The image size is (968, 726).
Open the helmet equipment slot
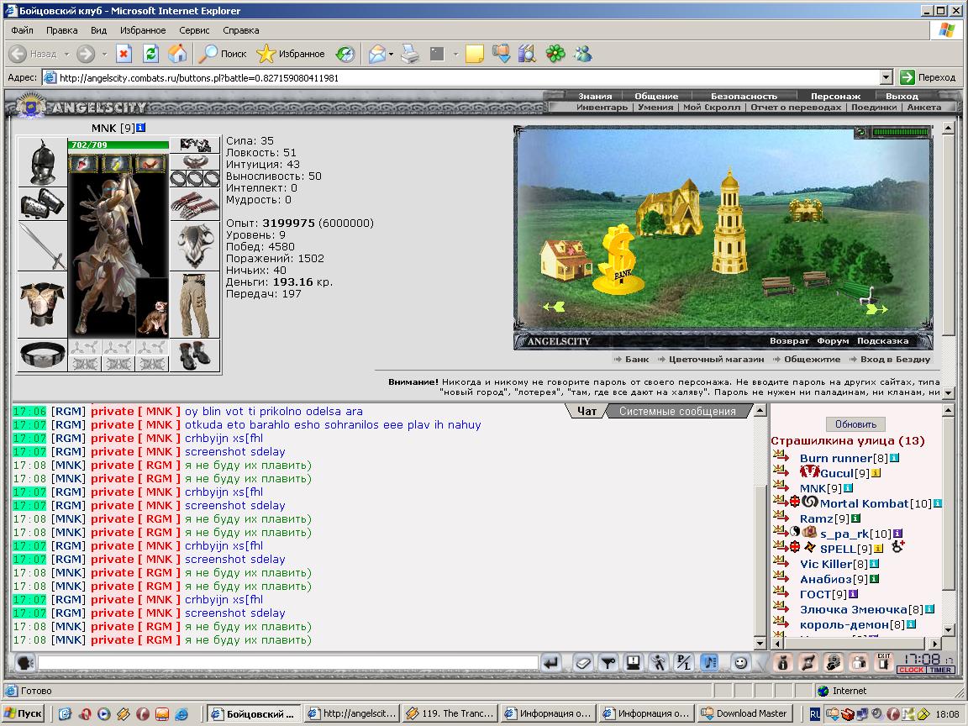tap(42, 161)
